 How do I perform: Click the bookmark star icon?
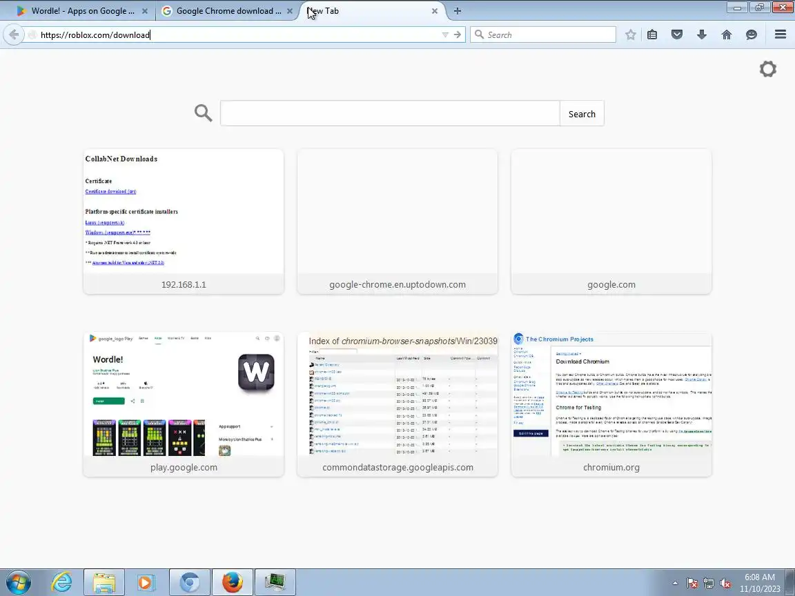point(630,34)
